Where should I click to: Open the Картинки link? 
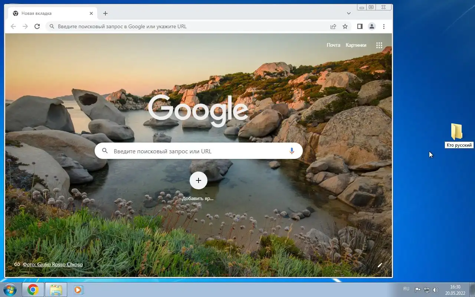tap(356, 45)
